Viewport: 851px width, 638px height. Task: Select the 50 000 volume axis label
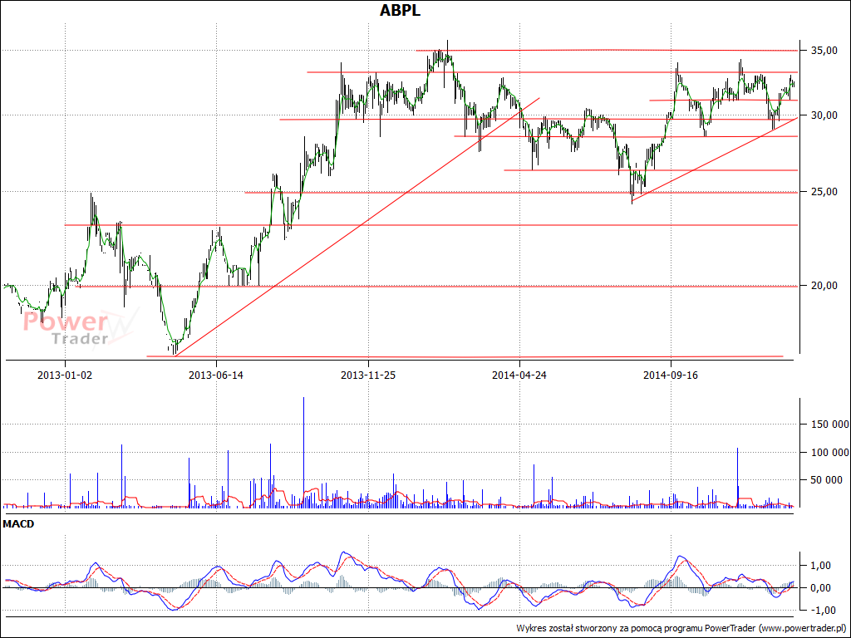827,480
